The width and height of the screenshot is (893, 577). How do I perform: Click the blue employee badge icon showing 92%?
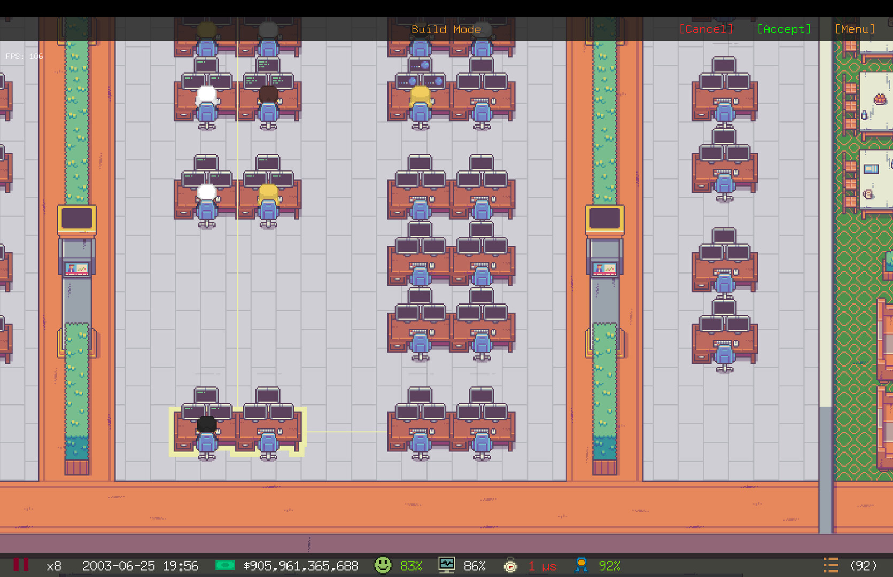581,565
